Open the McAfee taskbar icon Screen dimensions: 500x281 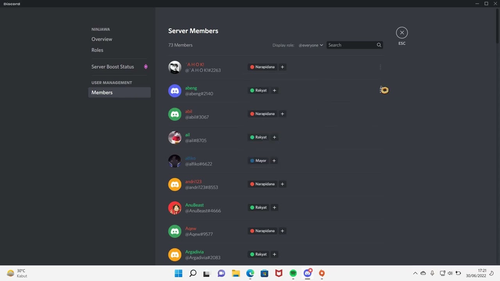click(x=279, y=274)
